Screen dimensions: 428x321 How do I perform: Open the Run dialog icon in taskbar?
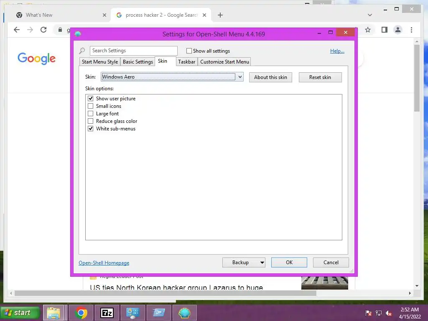tap(158, 313)
